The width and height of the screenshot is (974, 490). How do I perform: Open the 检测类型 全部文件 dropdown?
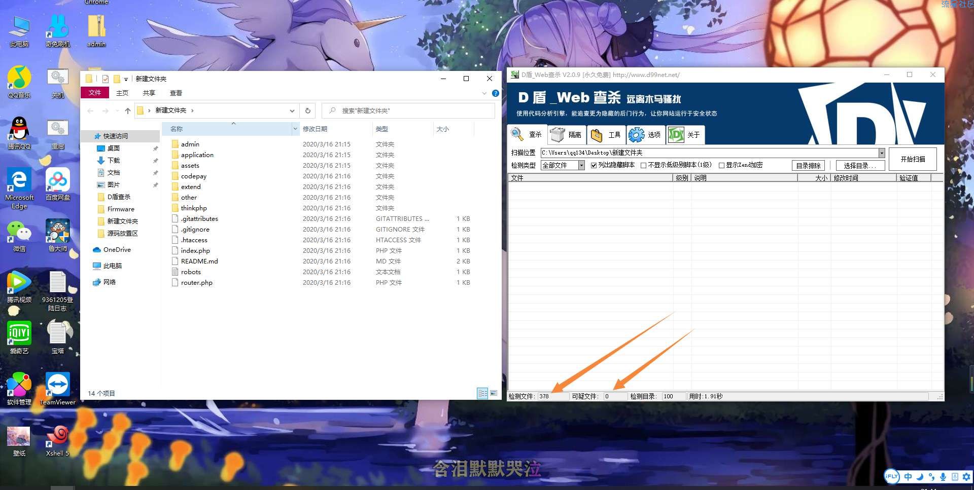(x=581, y=165)
